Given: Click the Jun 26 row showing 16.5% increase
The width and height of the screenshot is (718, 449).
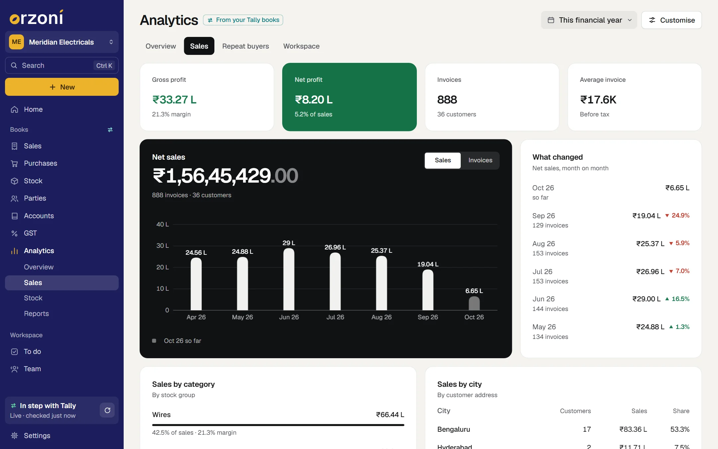Looking at the screenshot, I should click(x=611, y=304).
